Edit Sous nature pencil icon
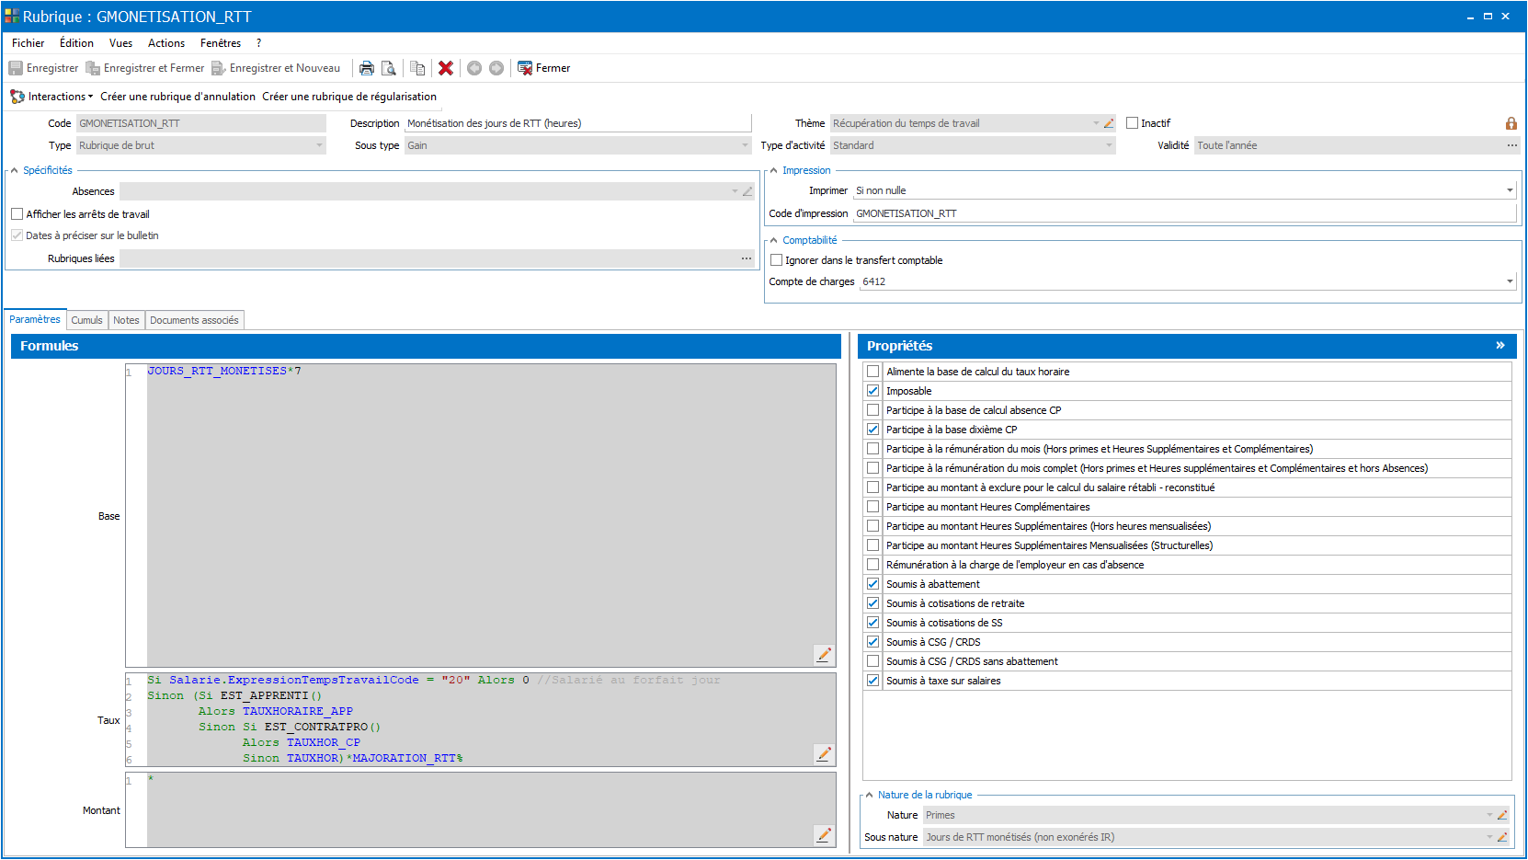The height and width of the screenshot is (860, 1528). point(1502,837)
